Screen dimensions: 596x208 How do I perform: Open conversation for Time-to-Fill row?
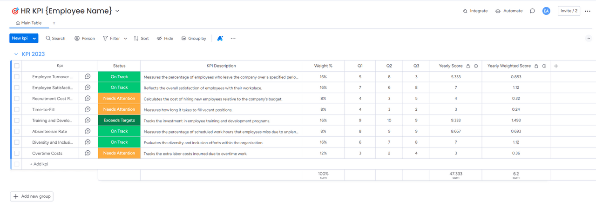pos(88,109)
